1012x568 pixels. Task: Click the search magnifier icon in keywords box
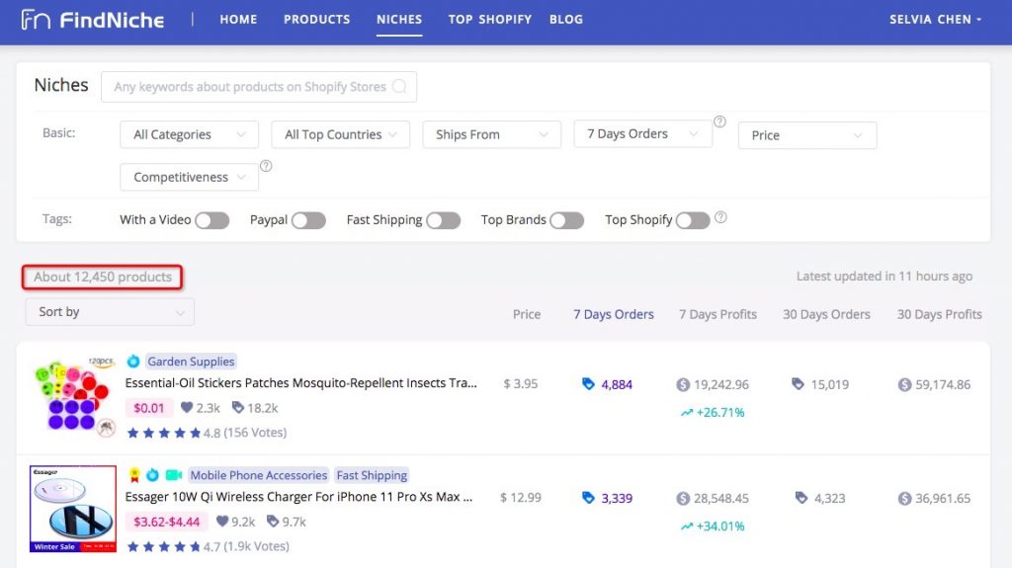click(399, 87)
